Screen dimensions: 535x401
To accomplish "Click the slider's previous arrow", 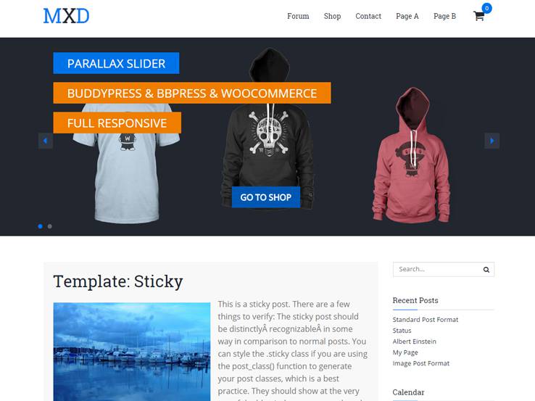I will pos(46,141).
